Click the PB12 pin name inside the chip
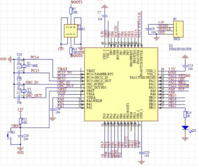This screenshot has width=199, height=168. [152, 108]
